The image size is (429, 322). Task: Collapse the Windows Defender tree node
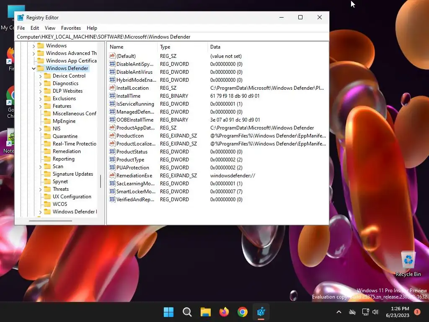pyautogui.click(x=34, y=68)
